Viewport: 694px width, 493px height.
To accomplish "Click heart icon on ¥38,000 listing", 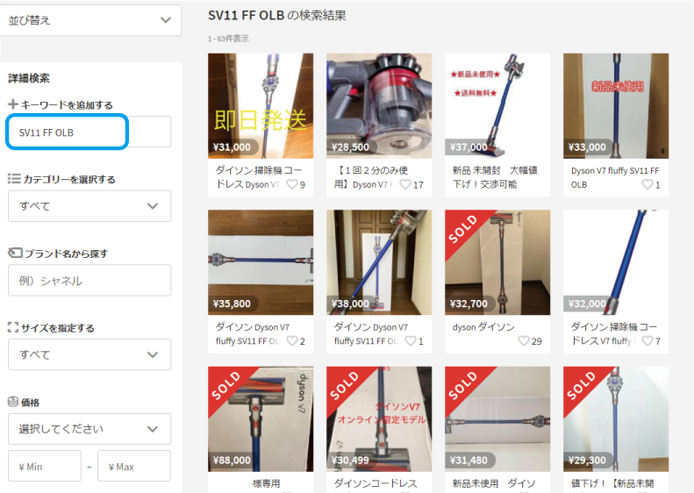I will [411, 340].
